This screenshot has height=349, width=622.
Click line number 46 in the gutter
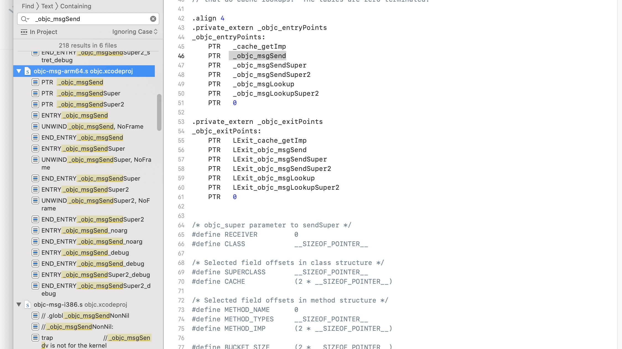tap(181, 56)
